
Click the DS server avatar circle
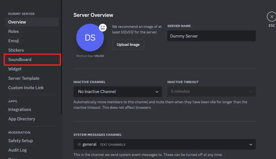tap(90, 38)
